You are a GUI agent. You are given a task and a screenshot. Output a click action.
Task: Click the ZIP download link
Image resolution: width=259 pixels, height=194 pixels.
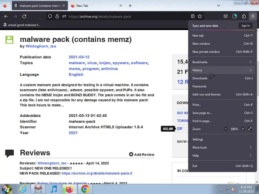click(x=180, y=129)
